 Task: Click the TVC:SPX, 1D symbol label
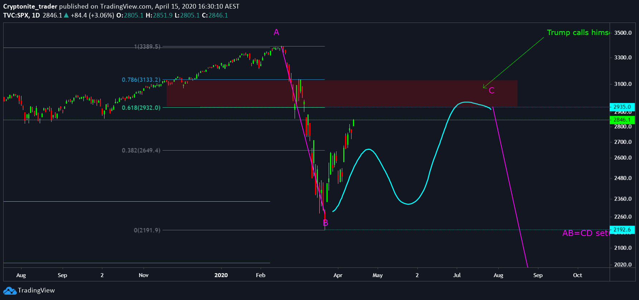(21, 15)
